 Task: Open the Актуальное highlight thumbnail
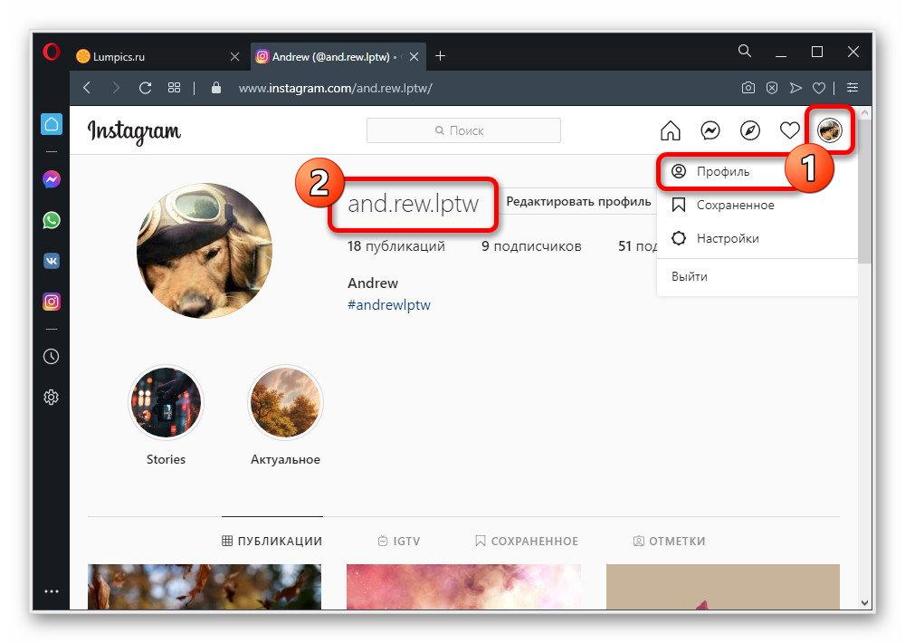click(285, 403)
